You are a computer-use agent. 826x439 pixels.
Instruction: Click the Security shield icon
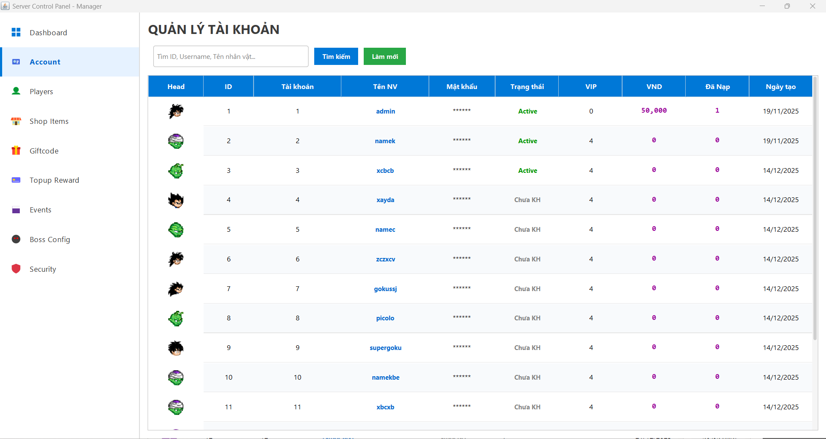[x=16, y=269]
